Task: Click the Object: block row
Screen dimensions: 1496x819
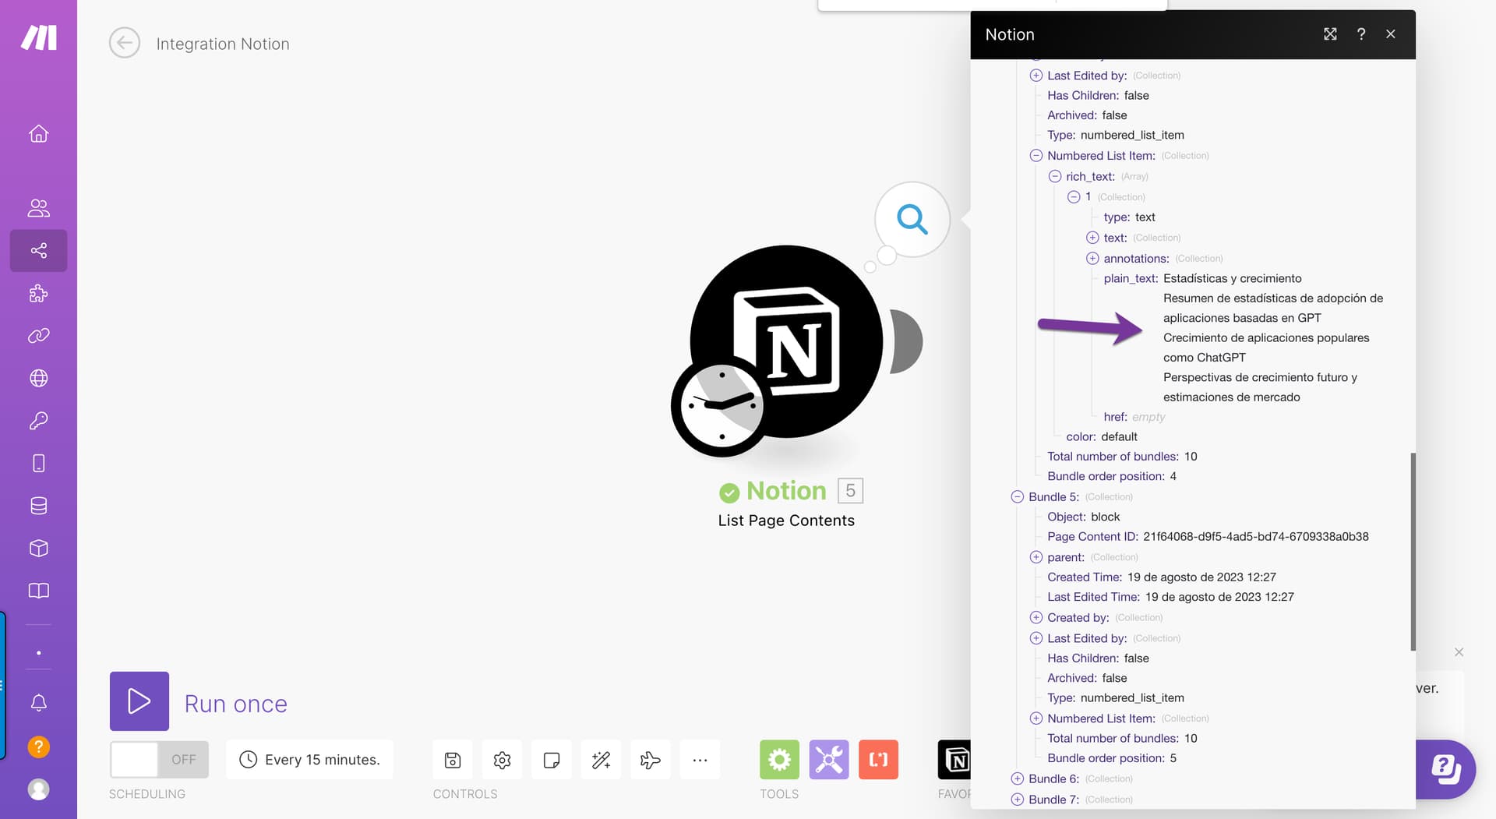Action: pos(1084,517)
